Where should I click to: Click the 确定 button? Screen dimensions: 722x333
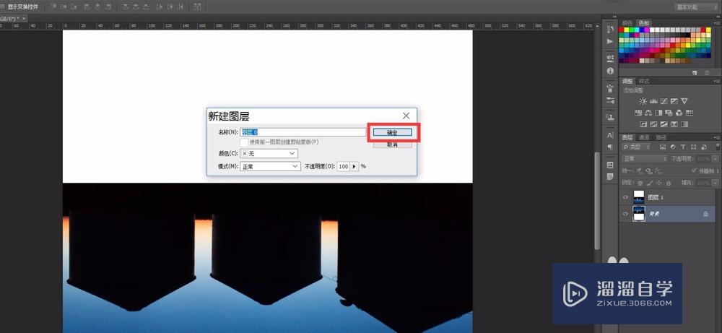(x=392, y=132)
